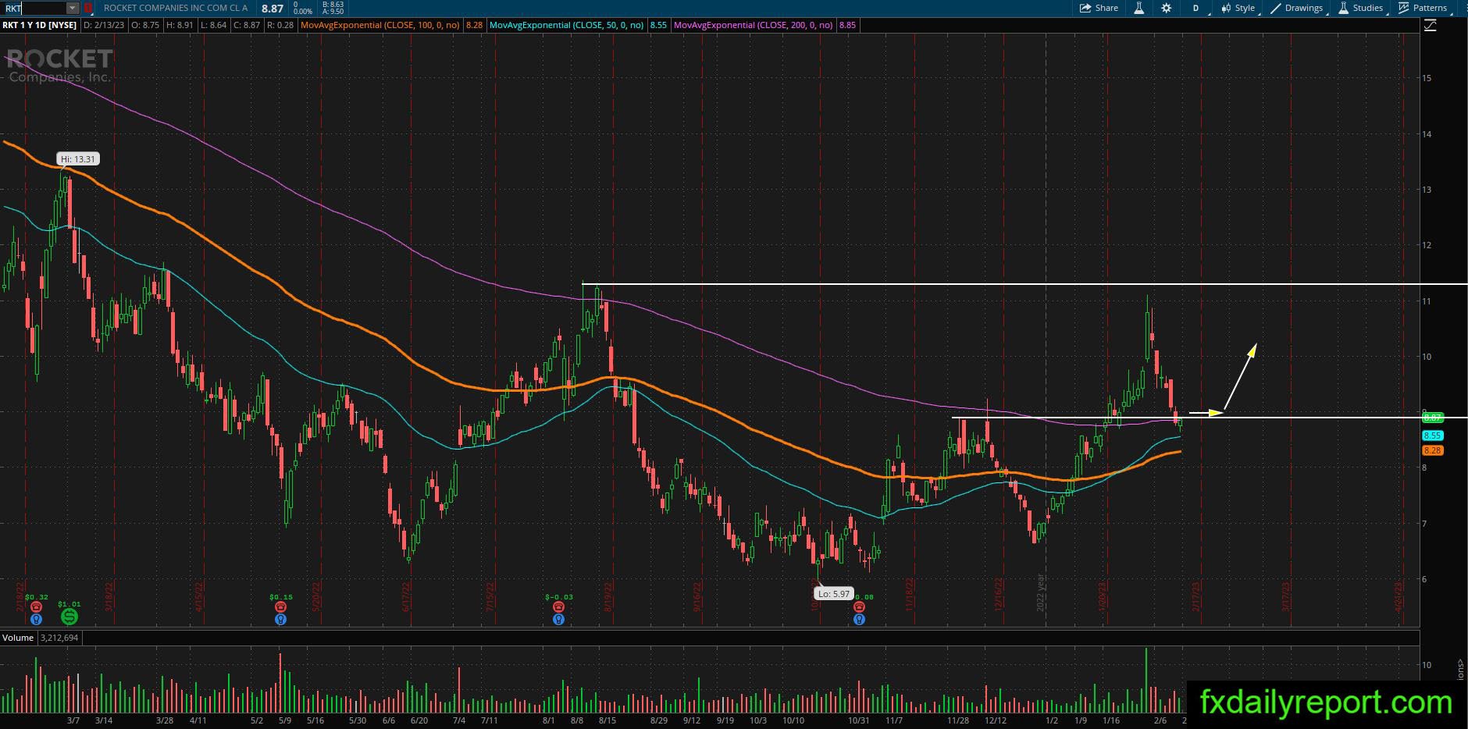This screenshot has width=1468, height=729.
Task: Click the 0.08 earnings phone icon
Action: tap(859, 607)
